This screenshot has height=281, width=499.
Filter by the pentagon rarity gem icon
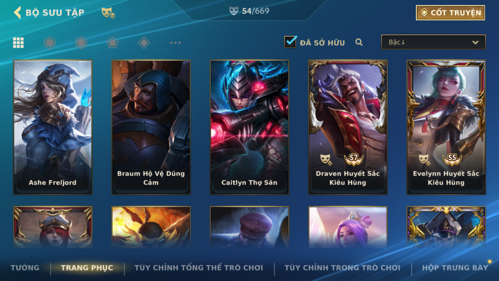pyautogui.click(x=113, y=42)
